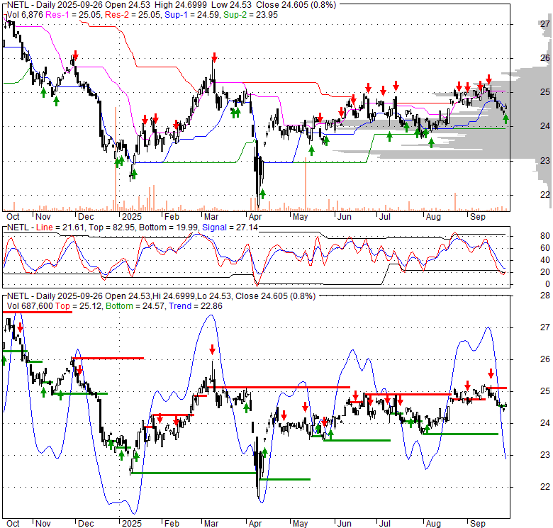Click the red arrow above early December high, top chart
The image size is (553, 528).
click(75, 55)
